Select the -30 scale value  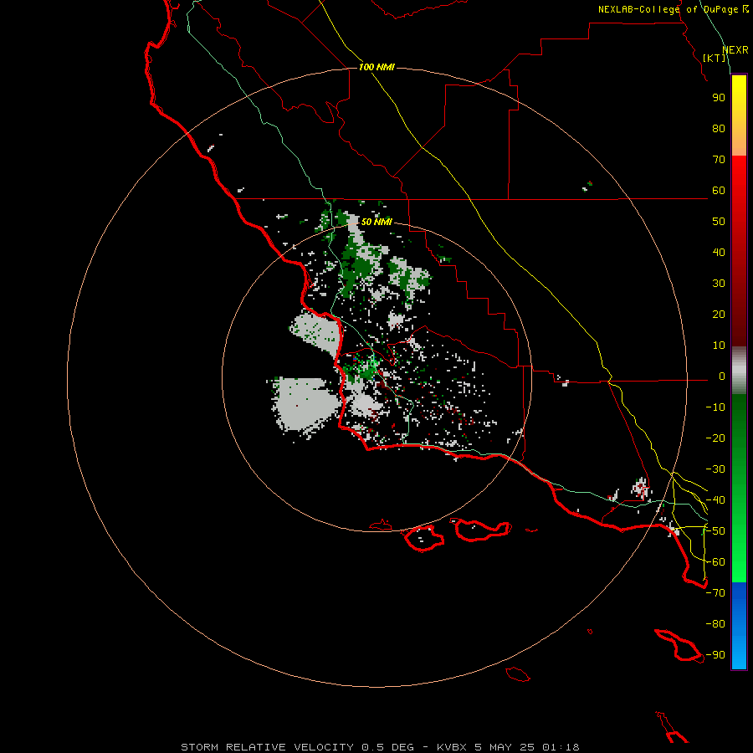715,469
